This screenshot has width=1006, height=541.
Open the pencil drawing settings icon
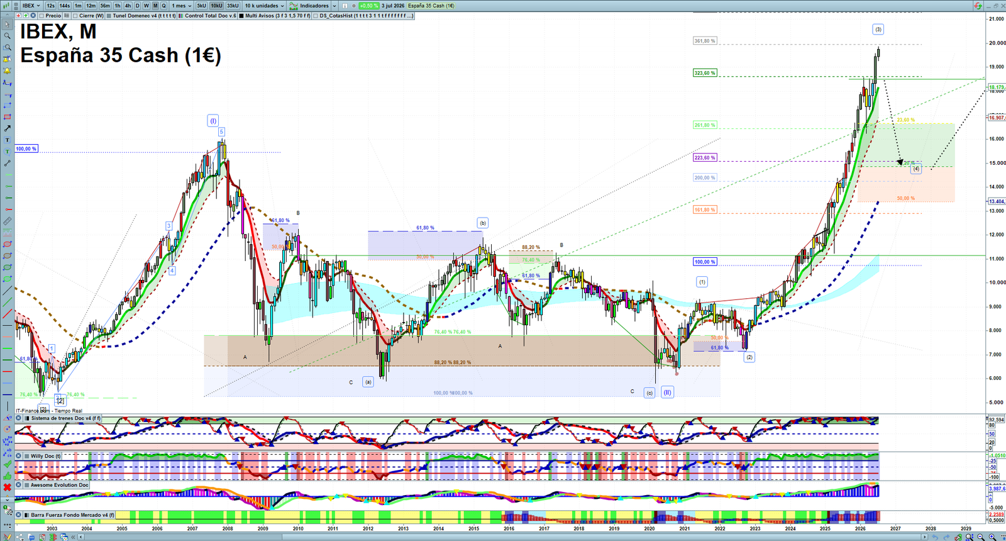click(8, 537)
